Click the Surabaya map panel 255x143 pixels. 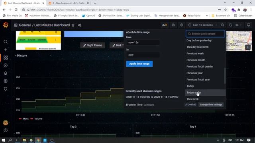pyautogui.click(x=239, y=41)
